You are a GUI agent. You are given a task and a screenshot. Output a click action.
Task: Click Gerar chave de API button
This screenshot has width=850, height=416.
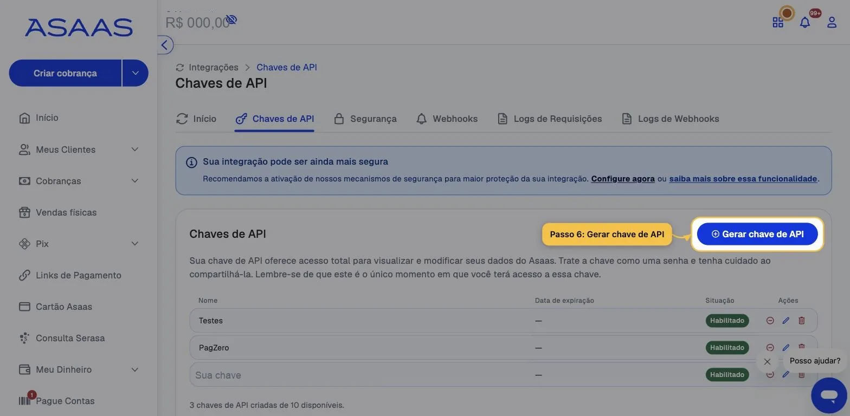(757, 234)
